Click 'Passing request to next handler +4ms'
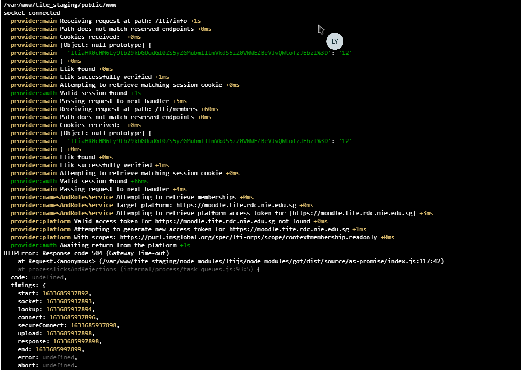Viewport: 521px width, 370px height. tap(123, 189)
